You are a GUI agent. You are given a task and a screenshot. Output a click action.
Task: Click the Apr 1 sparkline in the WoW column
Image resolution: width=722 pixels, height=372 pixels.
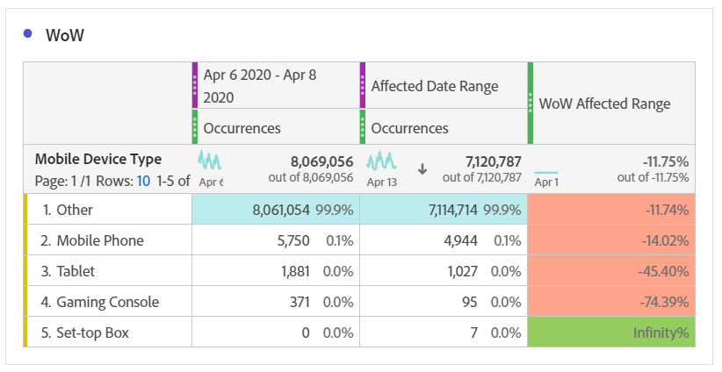[x=545, y=172]
